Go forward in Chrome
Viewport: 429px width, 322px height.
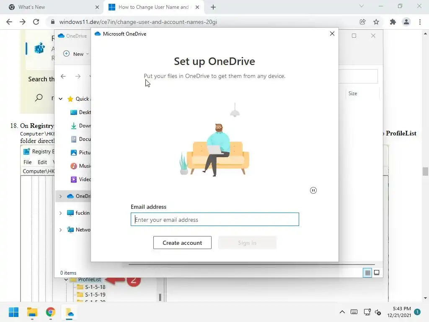click(x=23, y=22)
